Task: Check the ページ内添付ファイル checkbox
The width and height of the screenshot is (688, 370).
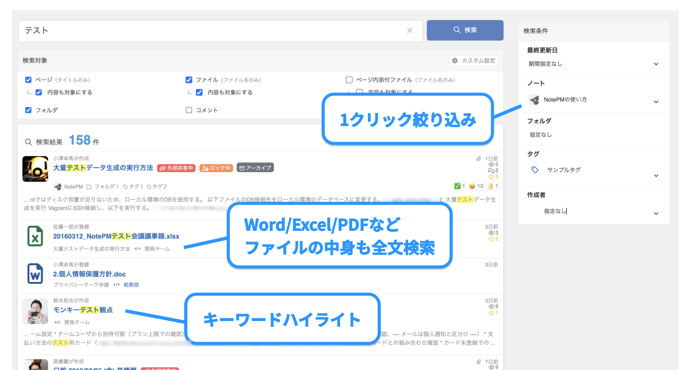Action: (x=349, y=80)
